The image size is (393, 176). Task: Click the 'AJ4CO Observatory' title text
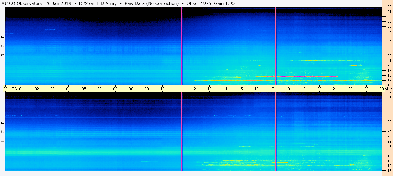tap(22, 3)
